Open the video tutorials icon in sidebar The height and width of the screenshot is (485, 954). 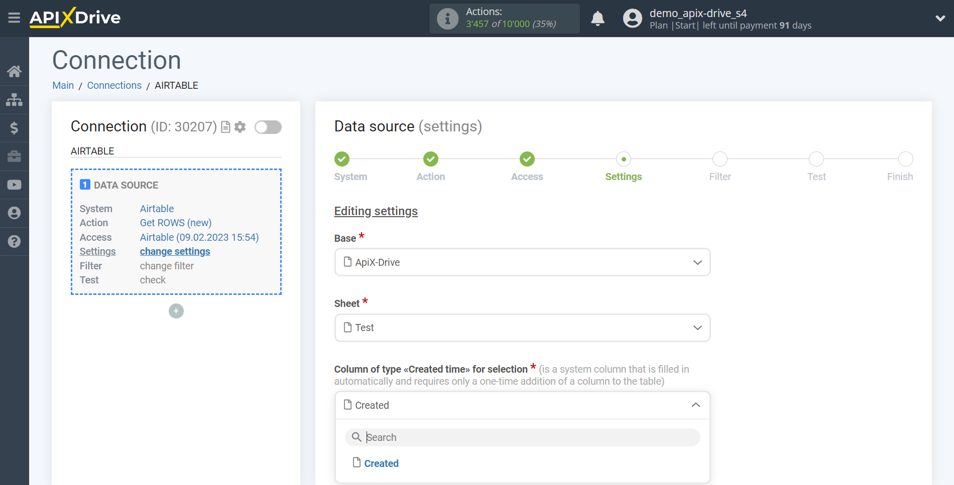14,185
